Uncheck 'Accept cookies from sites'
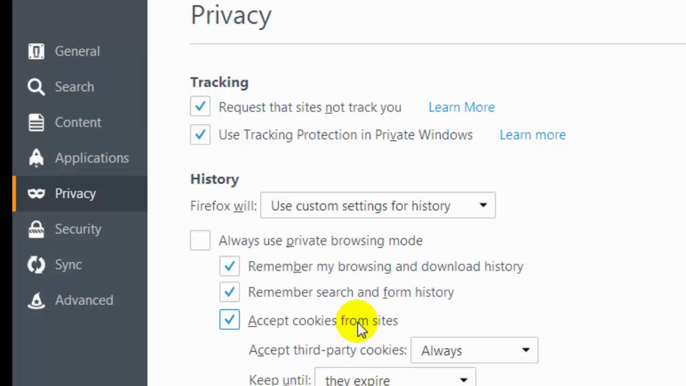Image resolution: width=686 pixels, height=386 pixels. (x=229, y=320)
